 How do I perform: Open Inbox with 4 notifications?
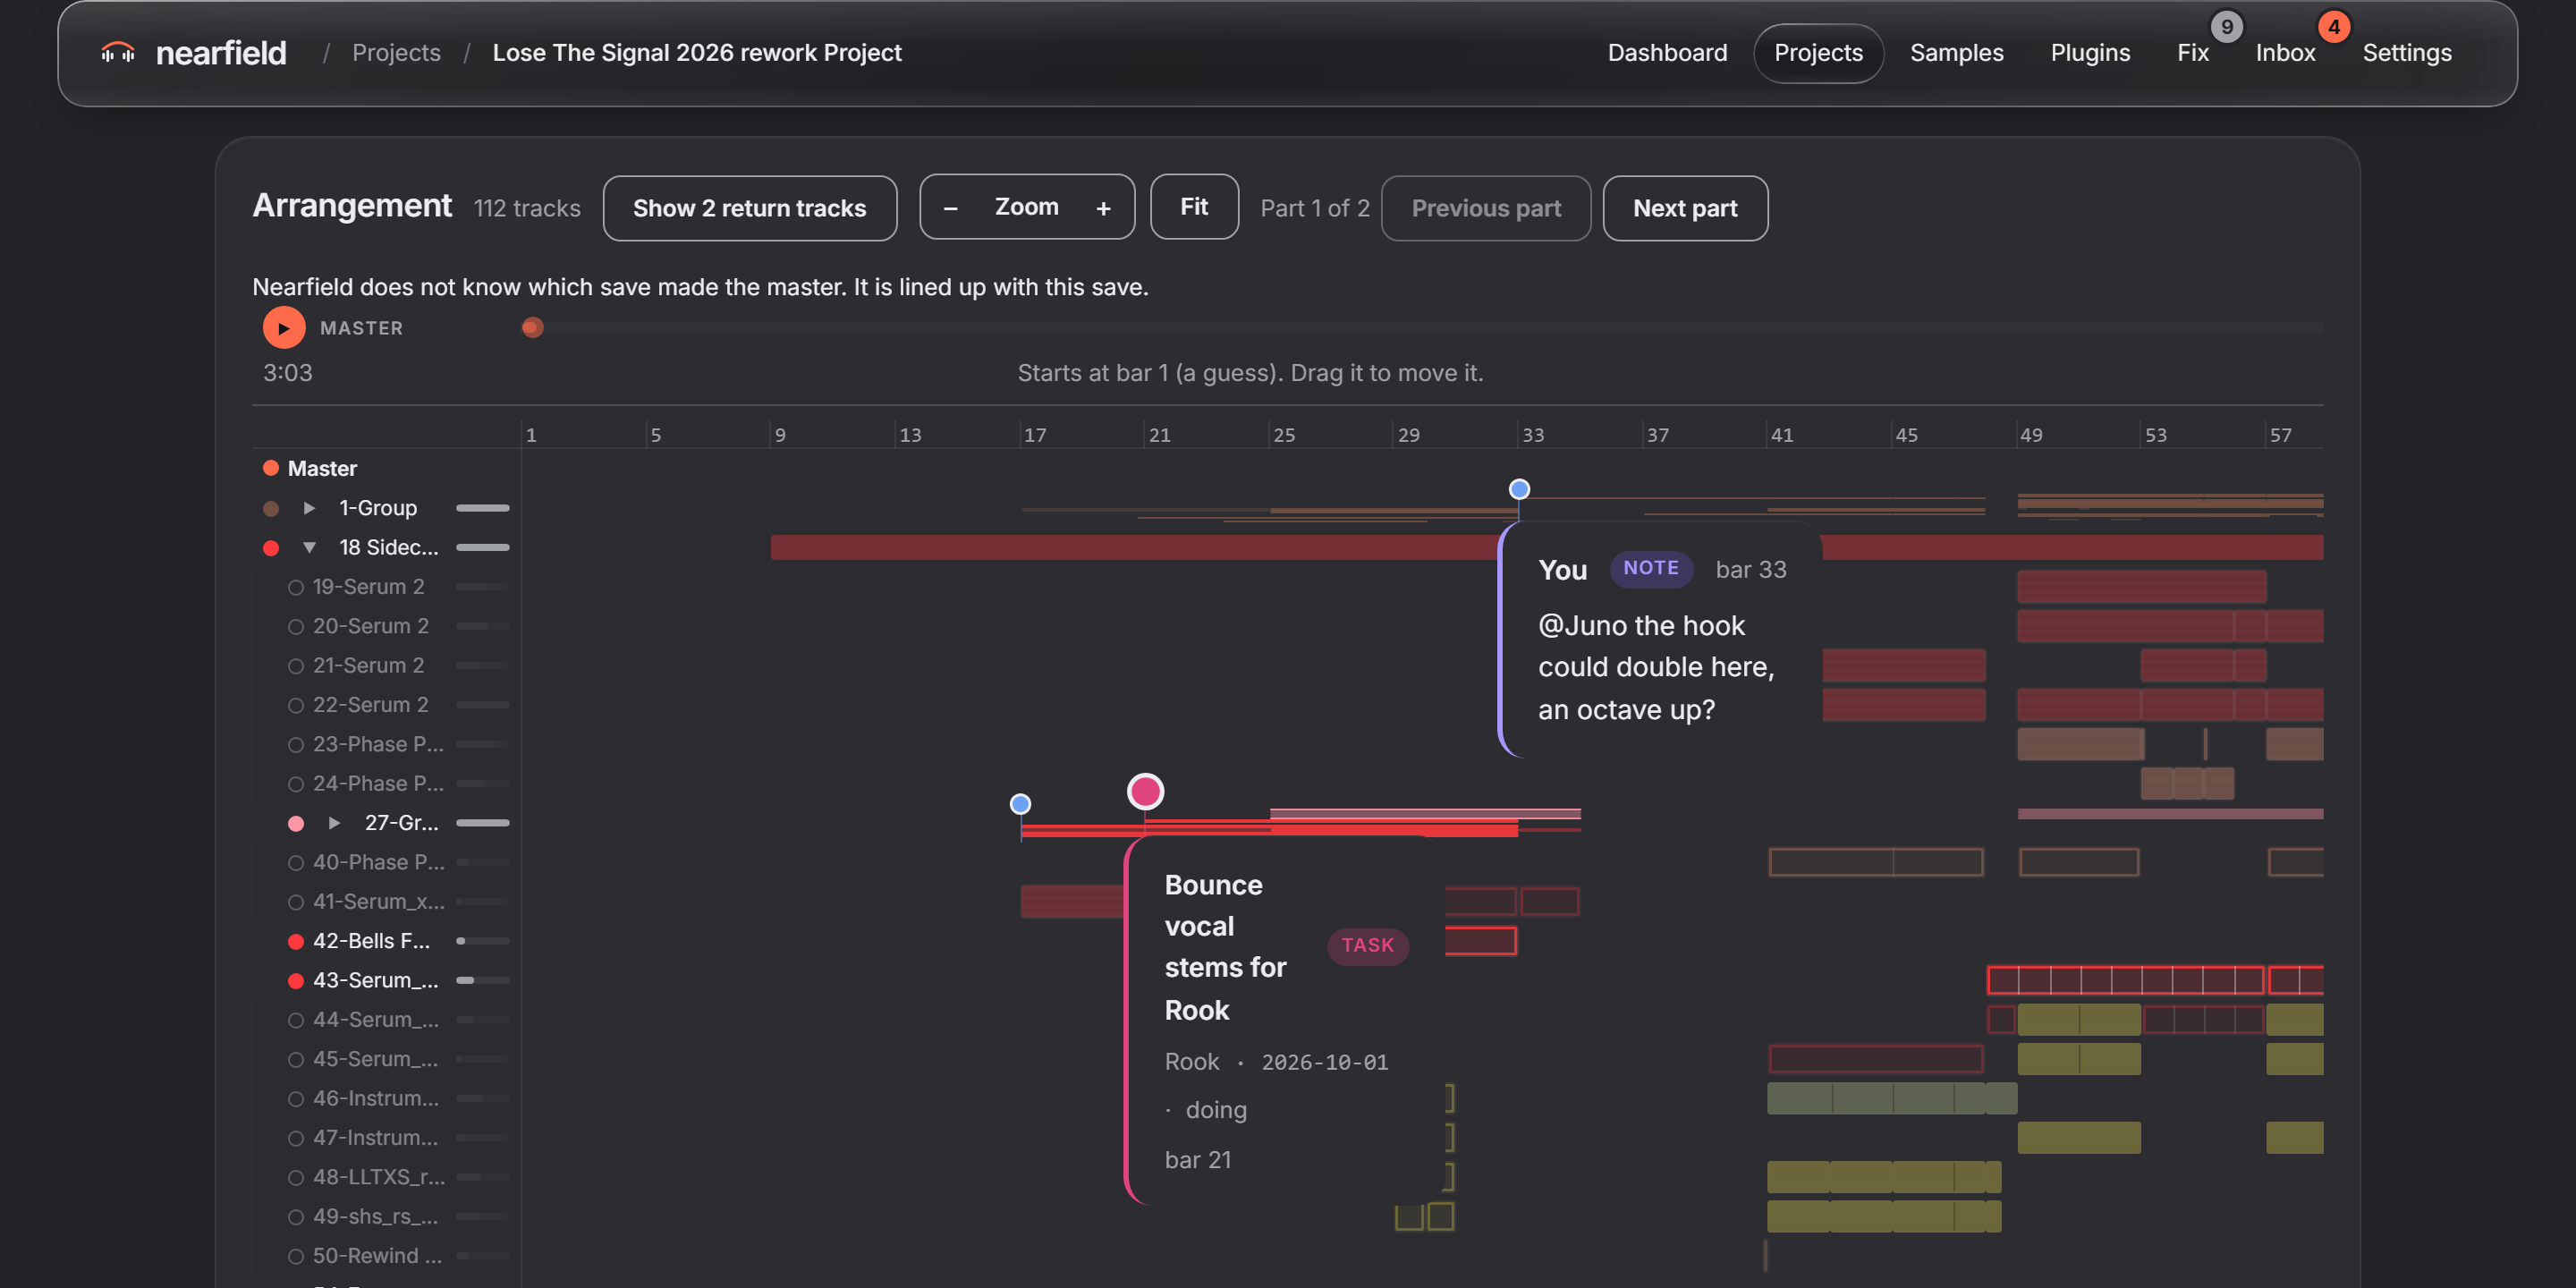(2285, 53)
